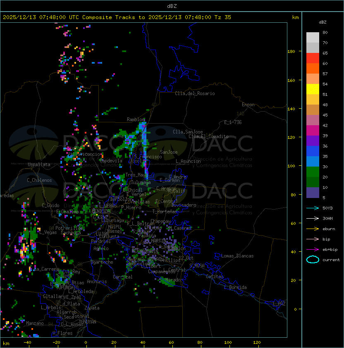Screen dimensions: 344x348
Task: Click the 'Divisadero' map label
Action: (184, 205)
